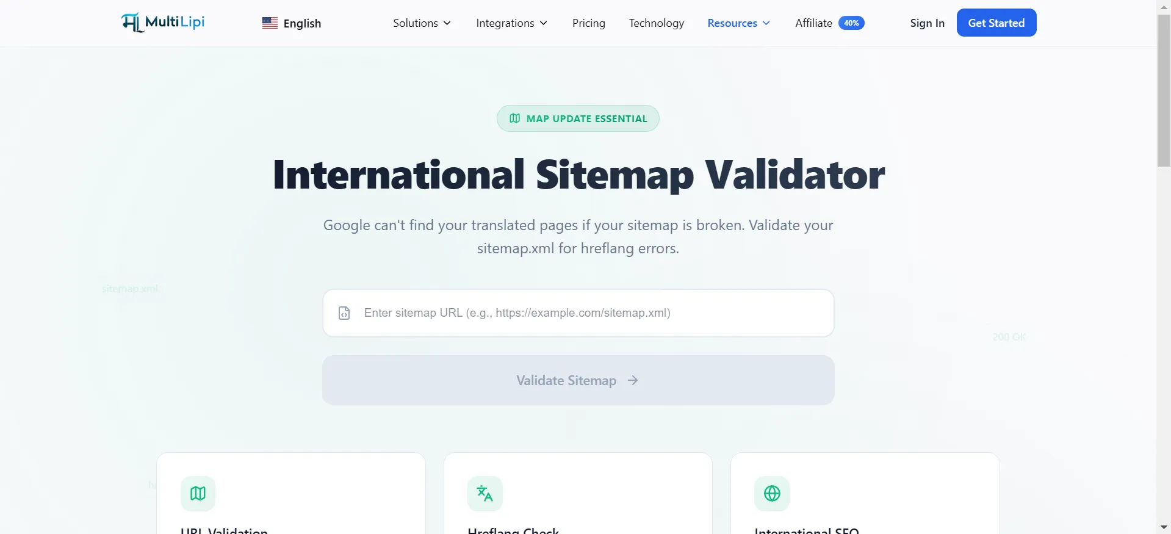Expand the Integrations dropdown menu
Viewport: 1171px width, 534px height.
511,23
